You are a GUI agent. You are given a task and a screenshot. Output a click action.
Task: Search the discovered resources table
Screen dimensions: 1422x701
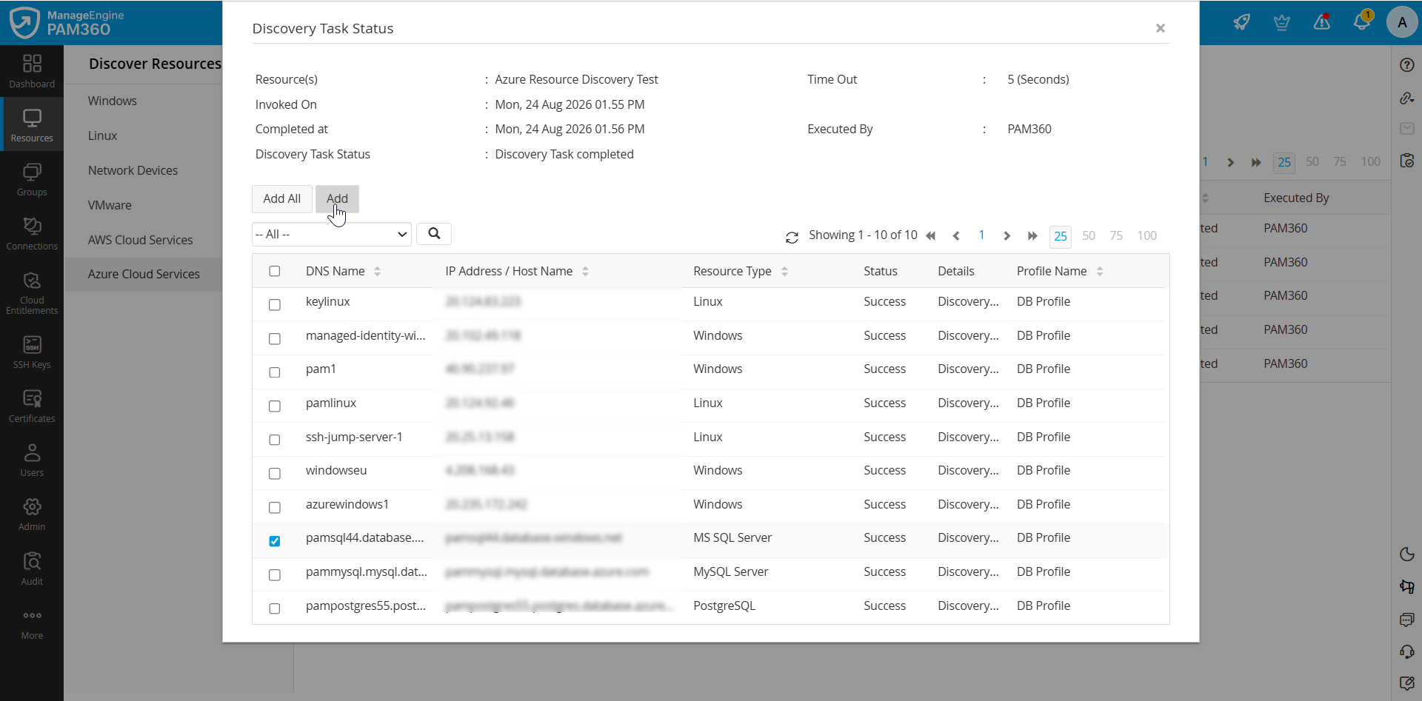click(x=434, y=234)
